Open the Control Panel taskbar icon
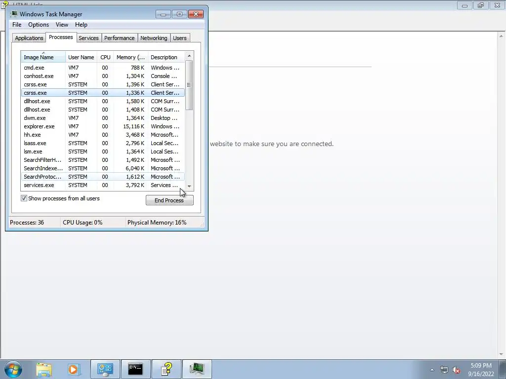Image resolution: width=506 pixels, height=379 pixels. tap(105, 369)
